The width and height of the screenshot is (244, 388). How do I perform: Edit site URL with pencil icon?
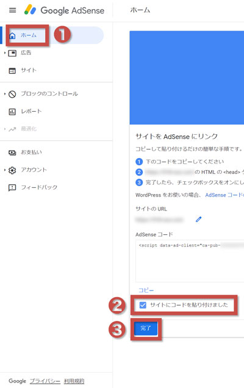pyautogui.click(x=198, y=219)
